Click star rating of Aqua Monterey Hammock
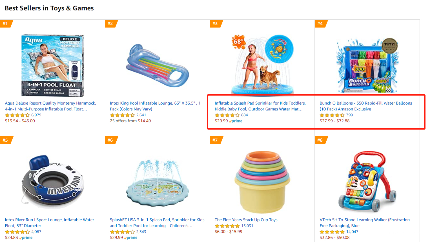Viewport: 430px width, 242px height. click(x=17, y=115)
